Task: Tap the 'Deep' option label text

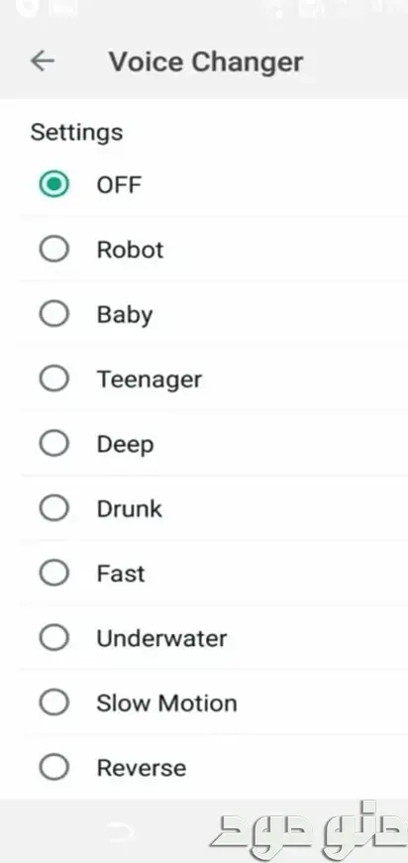Action: click(x=125, y=445)
